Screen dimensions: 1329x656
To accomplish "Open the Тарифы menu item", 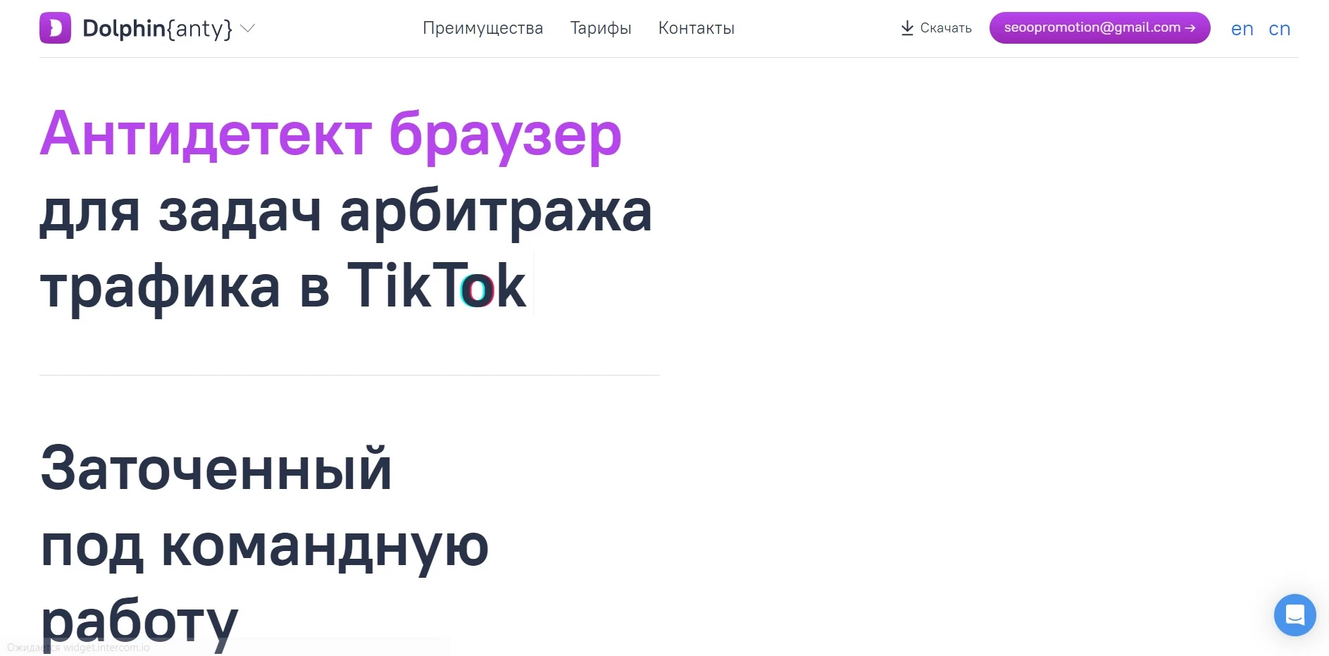I will pos(601,28).
